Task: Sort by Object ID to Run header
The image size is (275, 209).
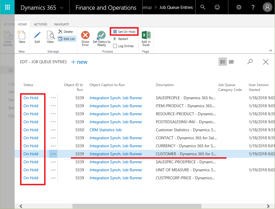Action: coord(74,87)
